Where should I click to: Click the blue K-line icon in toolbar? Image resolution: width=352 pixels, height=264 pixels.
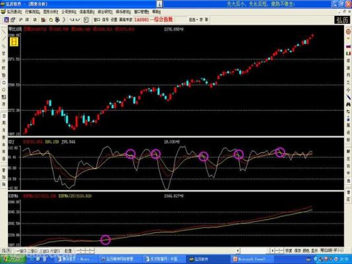(7, 20)
